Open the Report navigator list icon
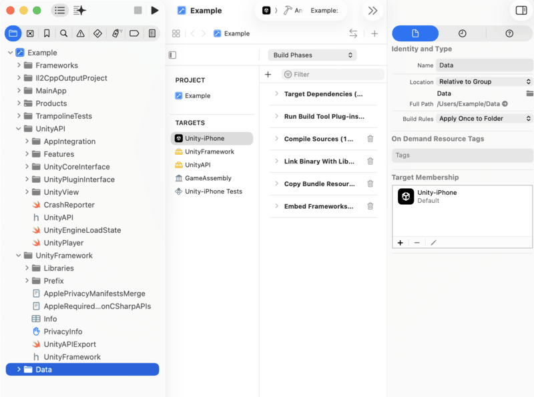This screenshot has height=397, width=534. point(152,33)
